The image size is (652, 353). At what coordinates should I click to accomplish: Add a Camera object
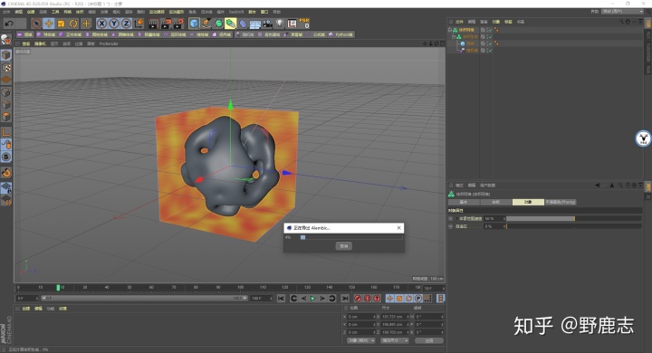[267, 24]
